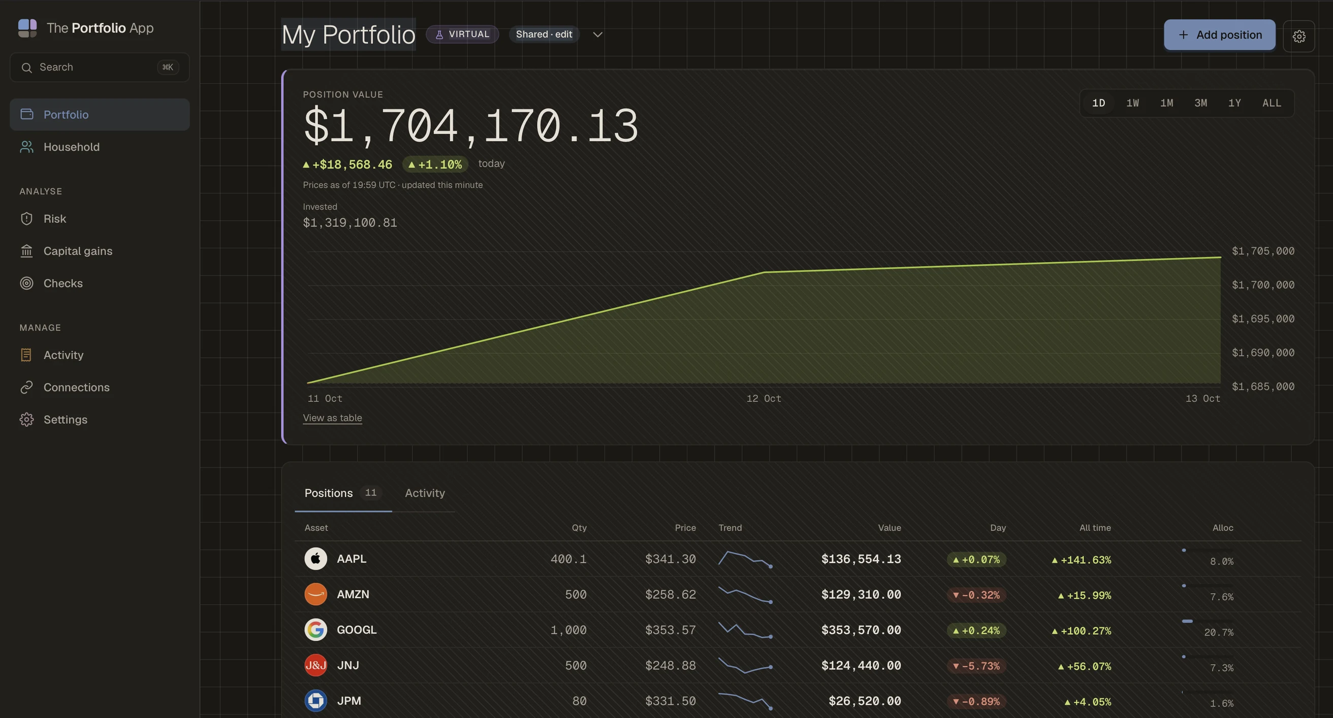Click the Checks target icon

[27, 283]
